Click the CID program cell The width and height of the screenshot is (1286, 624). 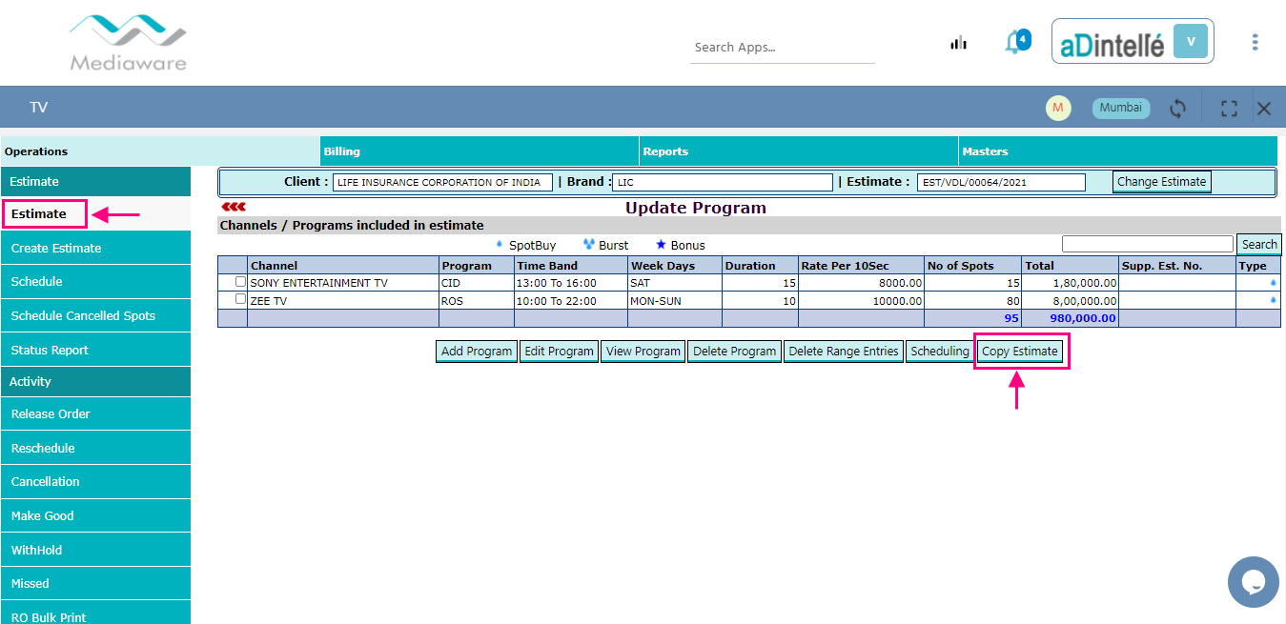coord(477,283)
